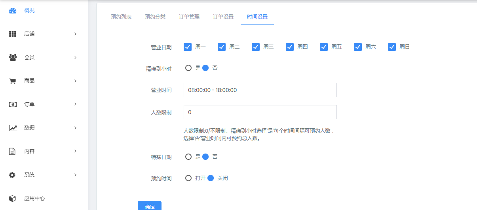Click the document icon beside 内容
Viewport: 477px width, 210px height.
pyautogui.click(x=13, y=151)
